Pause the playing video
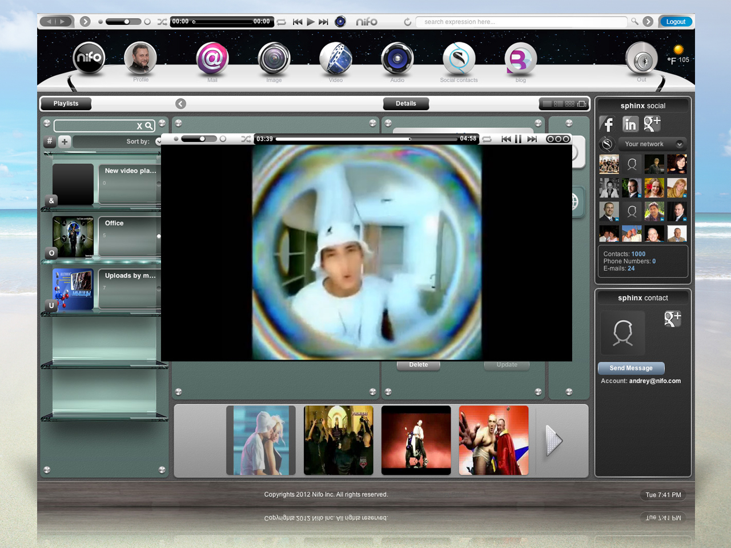Image resolution: width=731 pixels, height=548 pixels. coord(519,139)
